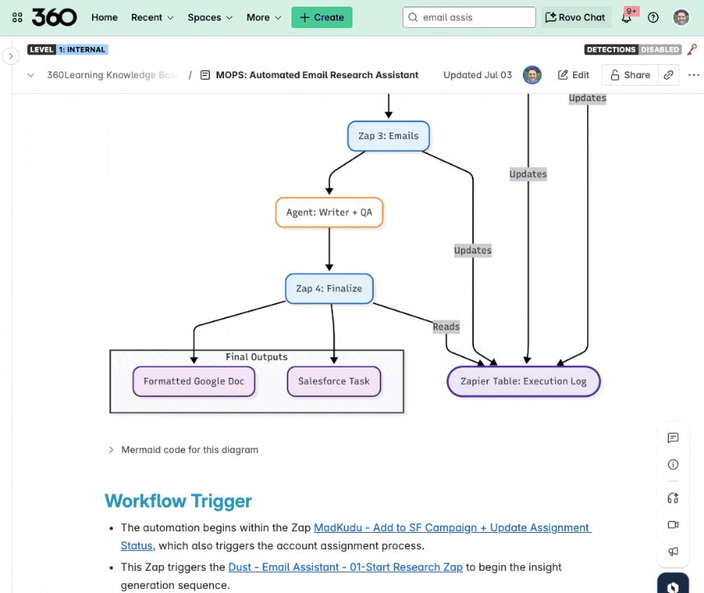The width and height of the screenshot is (704, 593).
Task: Focus the search field containing 'email assis'
Action: pyautogui.click(x=469, y=17)
